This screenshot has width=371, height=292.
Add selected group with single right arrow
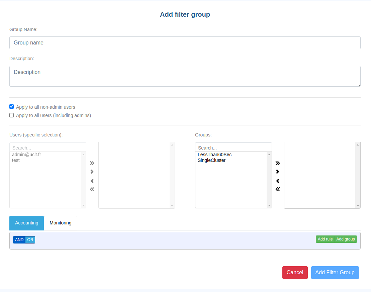278,172
